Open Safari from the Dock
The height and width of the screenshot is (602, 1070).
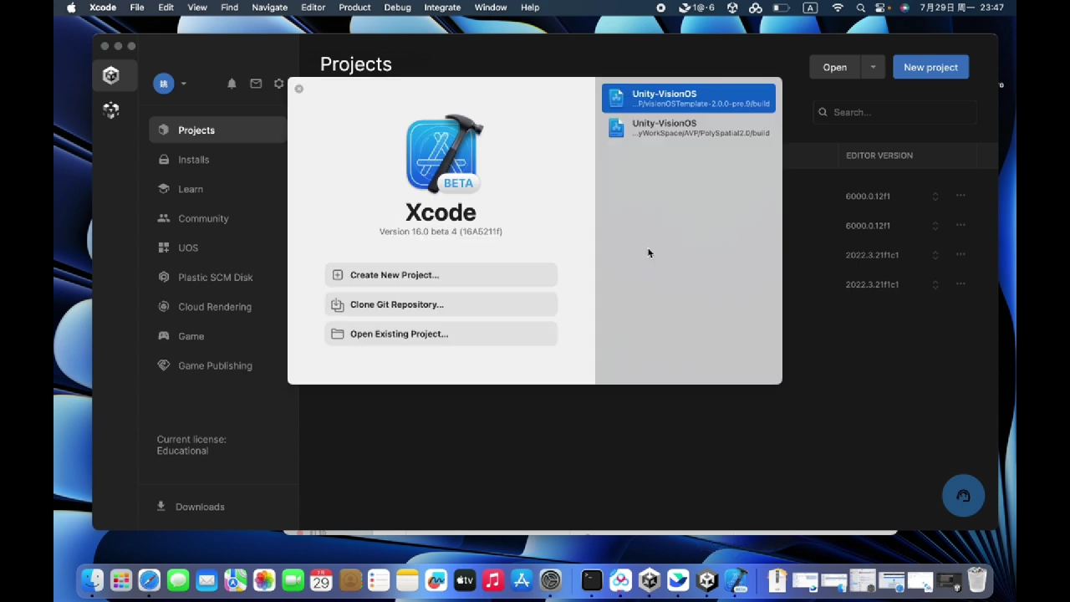click(x=150, y=580)
